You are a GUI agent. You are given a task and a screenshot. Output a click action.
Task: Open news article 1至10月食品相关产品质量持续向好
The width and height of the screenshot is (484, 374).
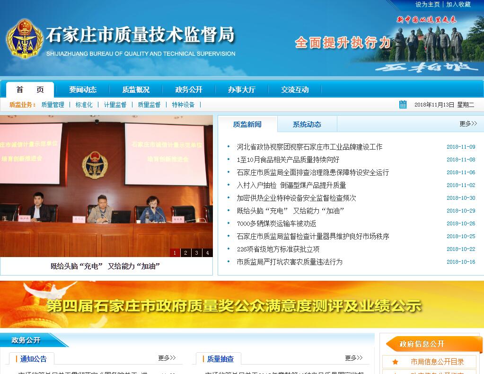tap(288, 160)
